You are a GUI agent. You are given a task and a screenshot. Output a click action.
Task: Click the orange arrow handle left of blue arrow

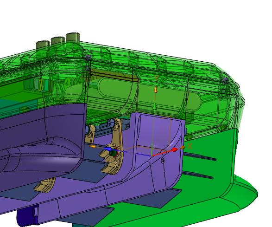point(93,147)
